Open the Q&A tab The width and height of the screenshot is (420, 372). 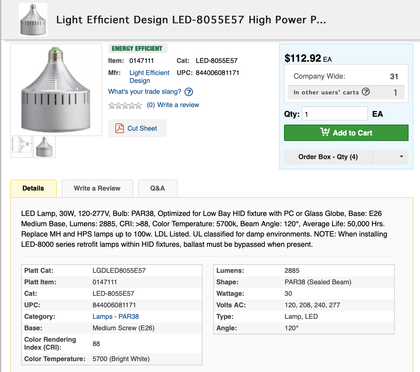(x=157, y=188)
